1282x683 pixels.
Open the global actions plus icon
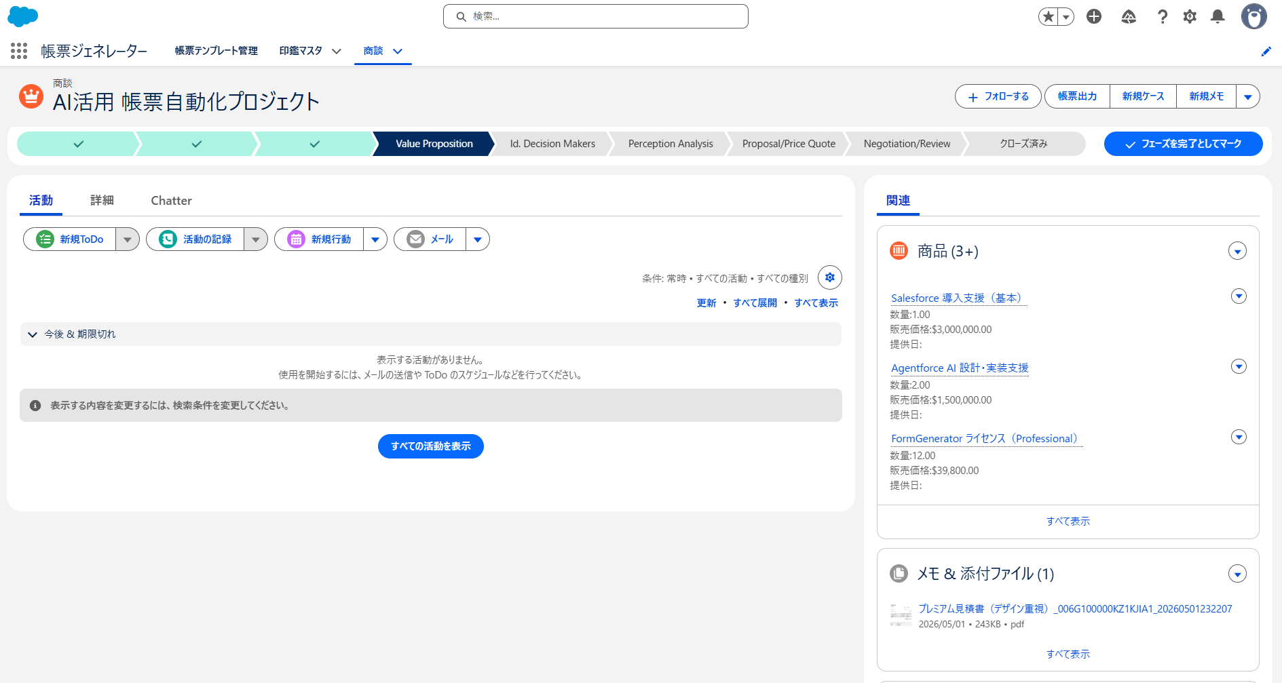click(1094, 16)
